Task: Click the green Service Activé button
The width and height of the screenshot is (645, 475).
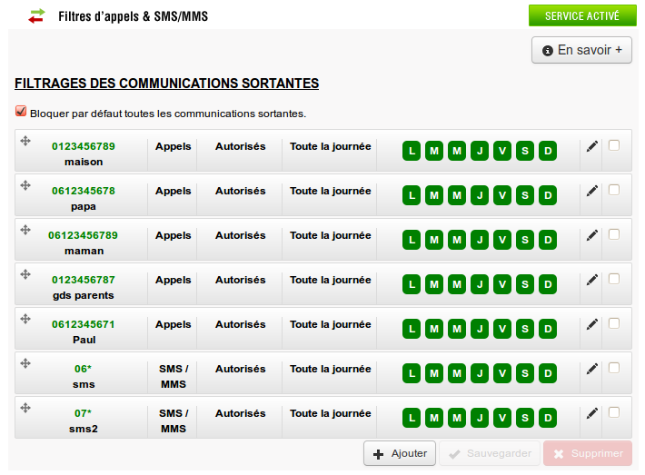Action: (581, 15)
